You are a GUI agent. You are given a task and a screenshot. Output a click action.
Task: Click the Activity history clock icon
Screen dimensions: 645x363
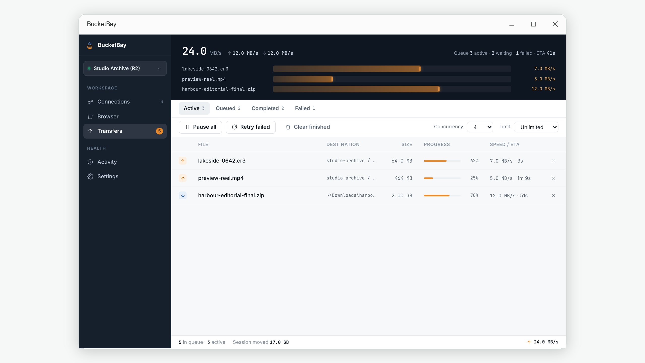tap(90, 162)
